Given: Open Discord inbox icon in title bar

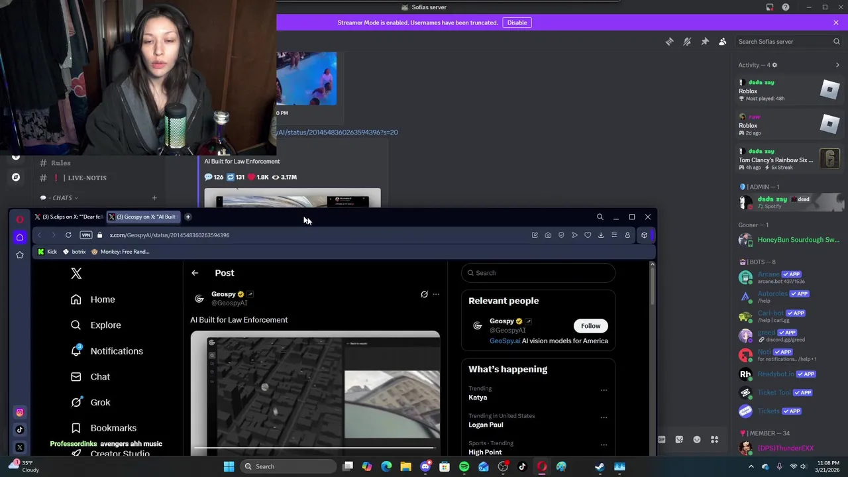Looking at the screenshot, I should 770,7.
